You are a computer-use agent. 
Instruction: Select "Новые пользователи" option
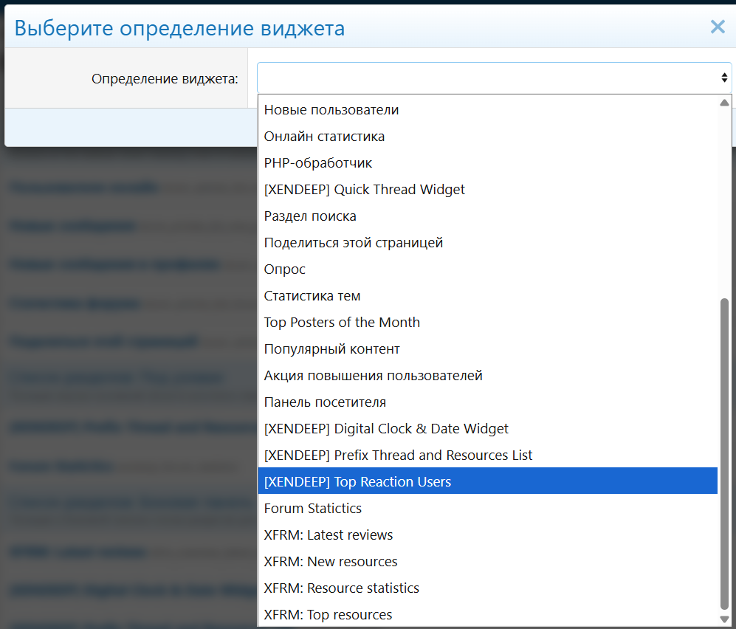331,110
